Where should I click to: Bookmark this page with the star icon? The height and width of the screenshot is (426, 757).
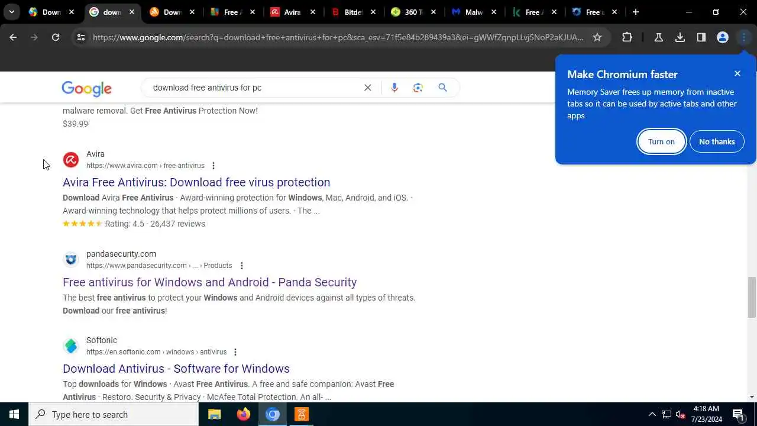[x=597, y=37]
